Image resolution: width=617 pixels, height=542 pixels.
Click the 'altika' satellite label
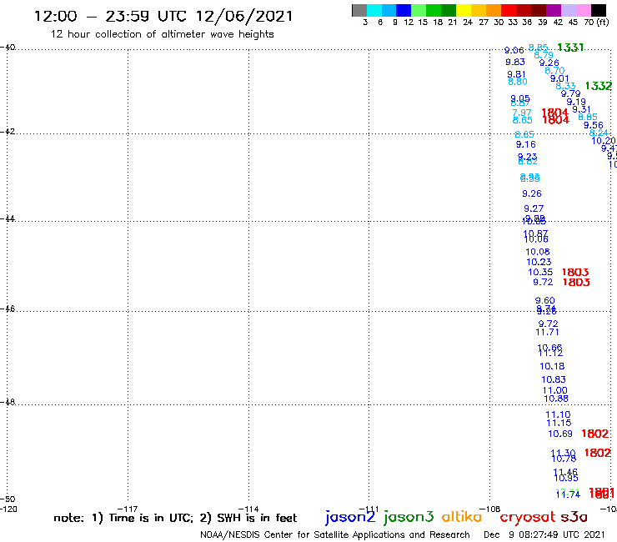[462, 516]
